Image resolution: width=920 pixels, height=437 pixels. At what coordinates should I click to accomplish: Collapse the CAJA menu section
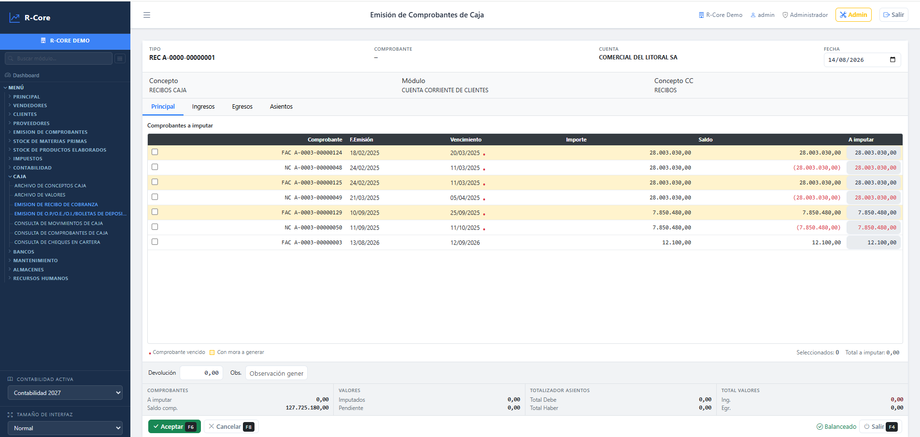19,177
